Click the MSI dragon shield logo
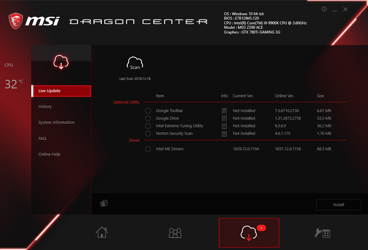Image resolution: width=368 pixels, height=250 pixels. 16,21
